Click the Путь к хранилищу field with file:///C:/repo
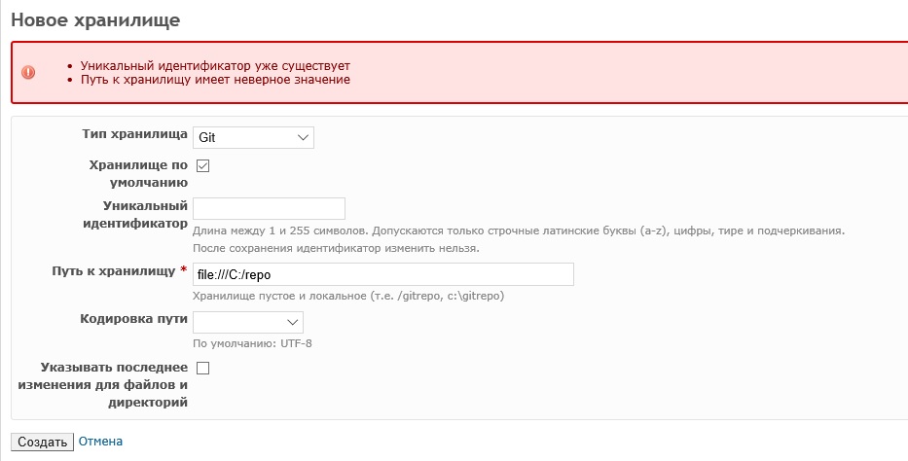 [382, 274]
